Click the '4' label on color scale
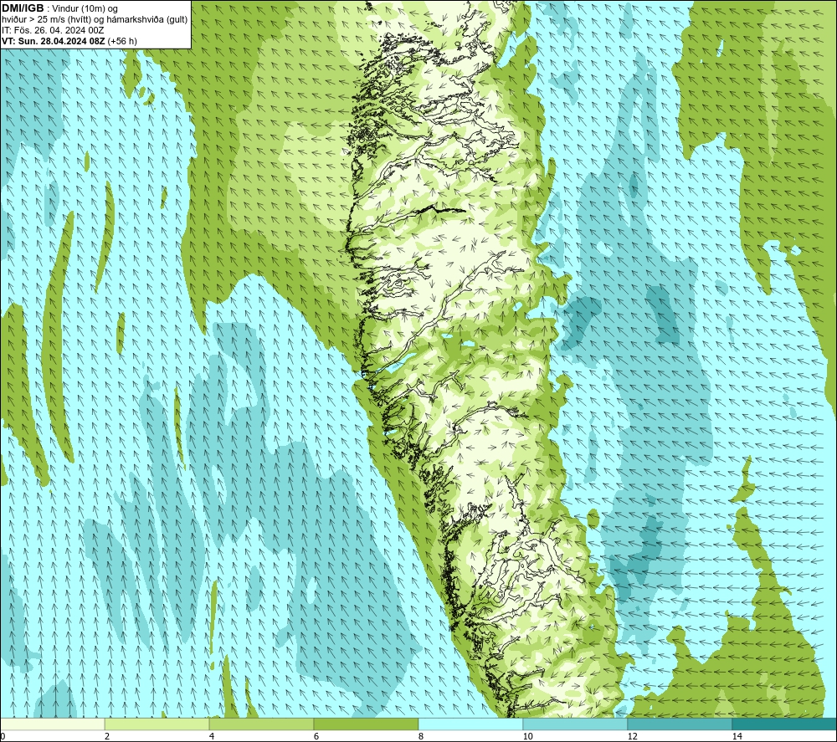 (x=212, y=736)
